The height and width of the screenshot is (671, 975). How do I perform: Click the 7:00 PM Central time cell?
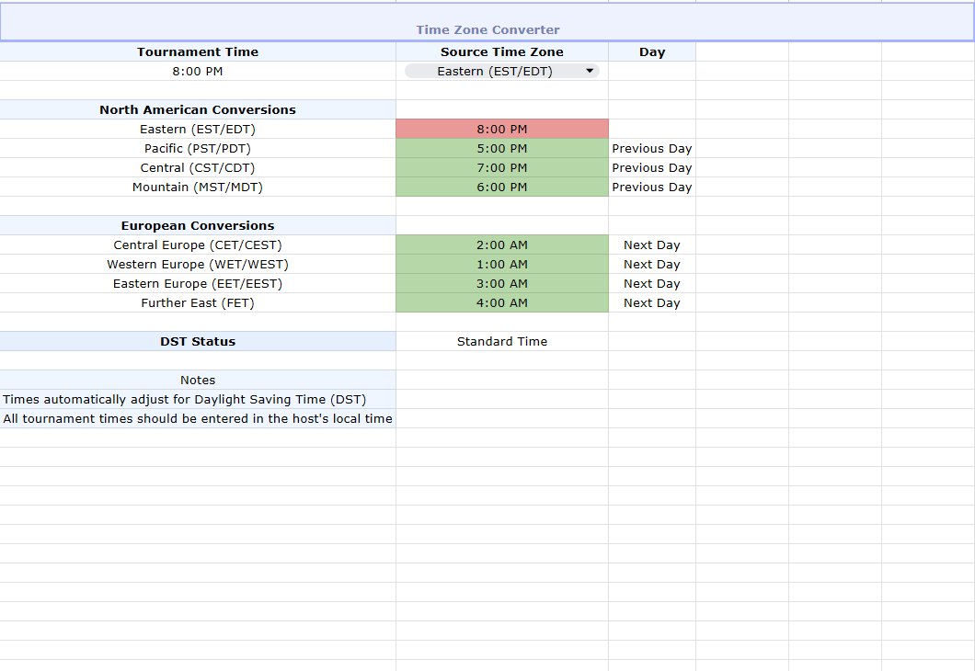tap(502, 167)
